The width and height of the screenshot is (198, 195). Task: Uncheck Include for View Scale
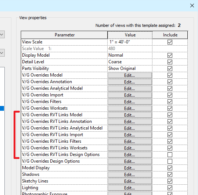pyautogui.click(x=170, y=42)
